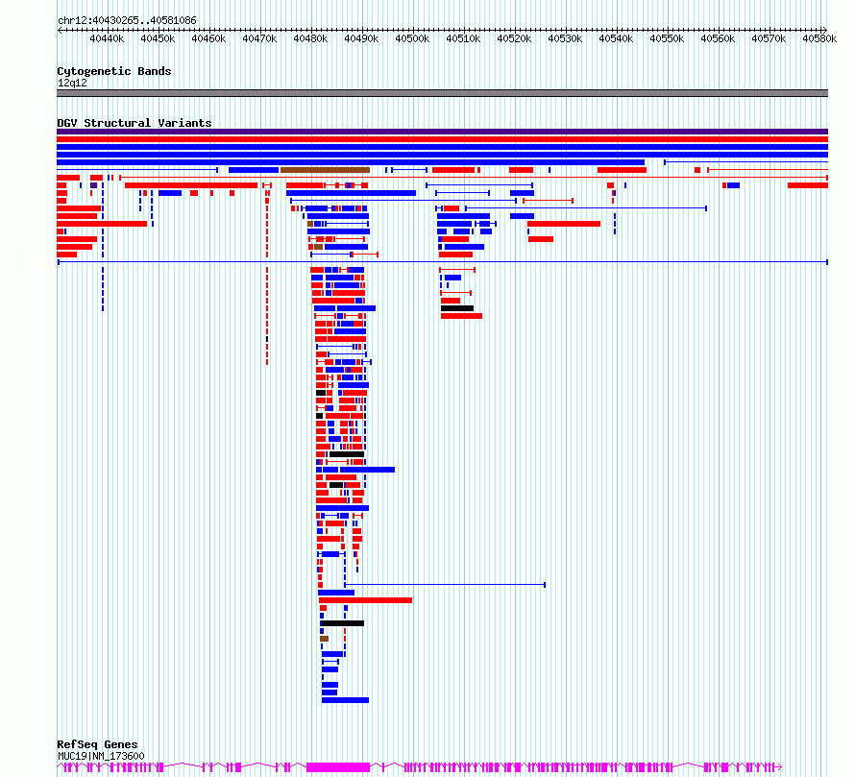
Task: Select the large magenta MUC19 exon block
Action: pos(338,767)
